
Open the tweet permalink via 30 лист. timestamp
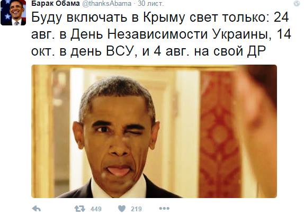pos(151,3)
